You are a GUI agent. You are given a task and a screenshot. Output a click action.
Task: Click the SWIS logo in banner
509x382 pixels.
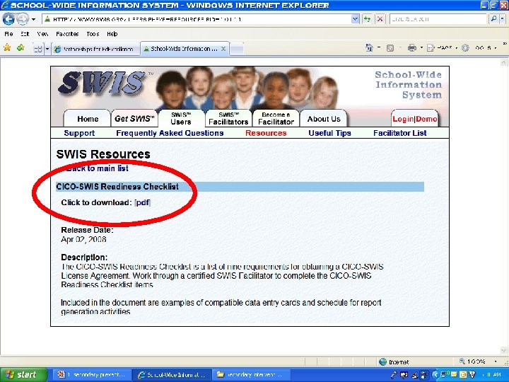pos(103,83)
